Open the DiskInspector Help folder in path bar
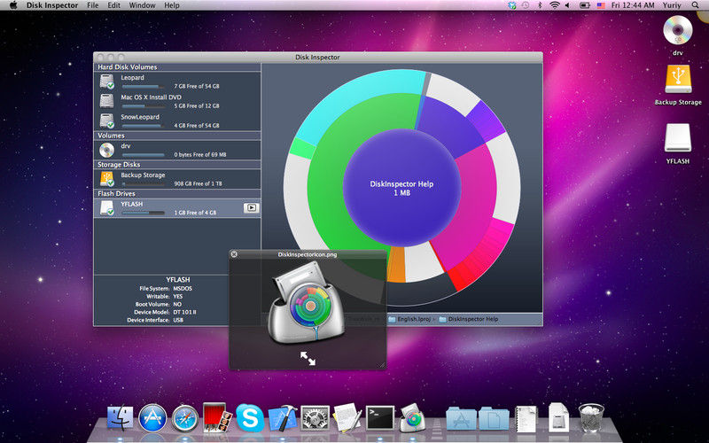Screen dimensions: 709x443 [469, 319]
